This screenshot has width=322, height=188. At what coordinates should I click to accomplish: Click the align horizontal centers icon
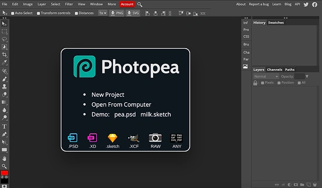(x=156, y=13)
